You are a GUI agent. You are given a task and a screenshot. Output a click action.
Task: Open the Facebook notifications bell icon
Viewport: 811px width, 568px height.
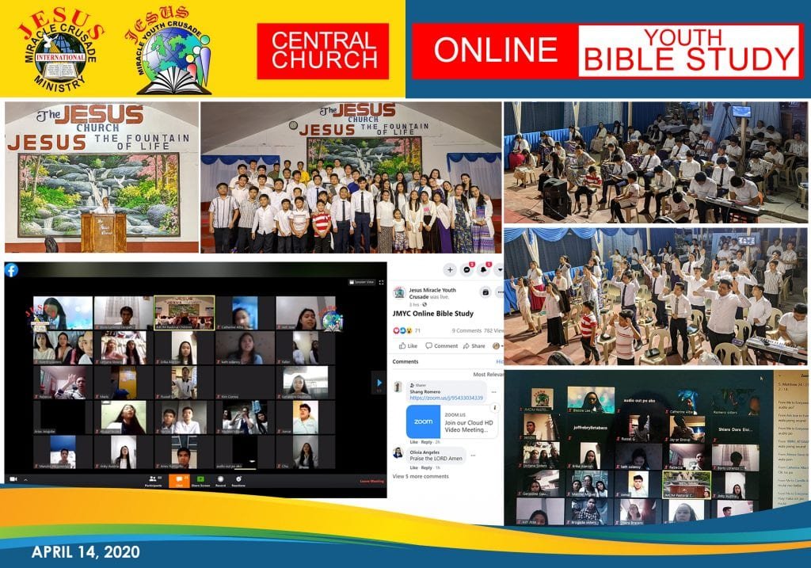coord(483,269)
